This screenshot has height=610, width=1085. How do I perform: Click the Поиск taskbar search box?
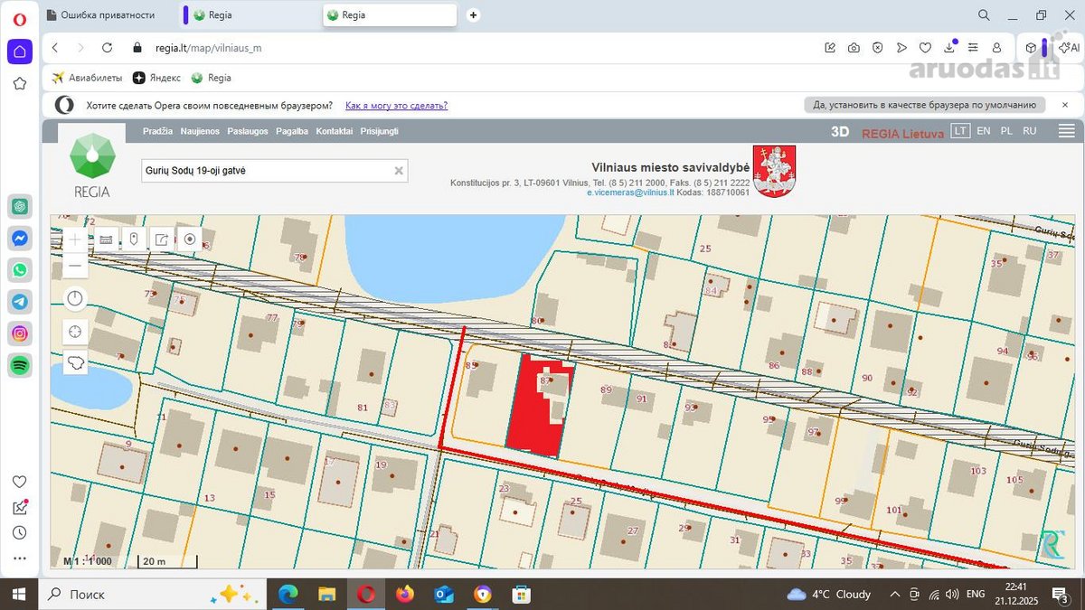click(154, 594)
